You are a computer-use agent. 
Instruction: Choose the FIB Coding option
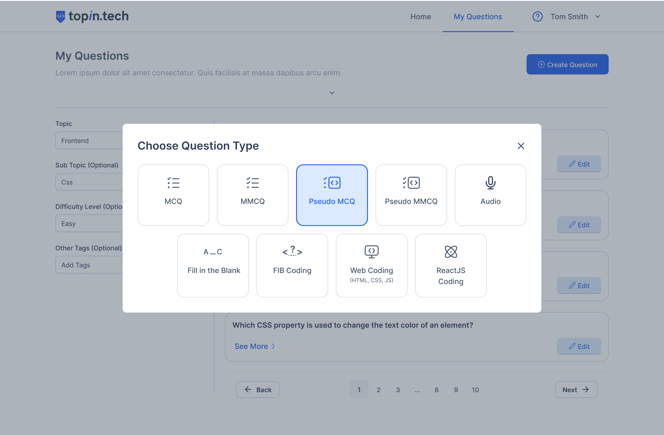[x=292, y=265]
